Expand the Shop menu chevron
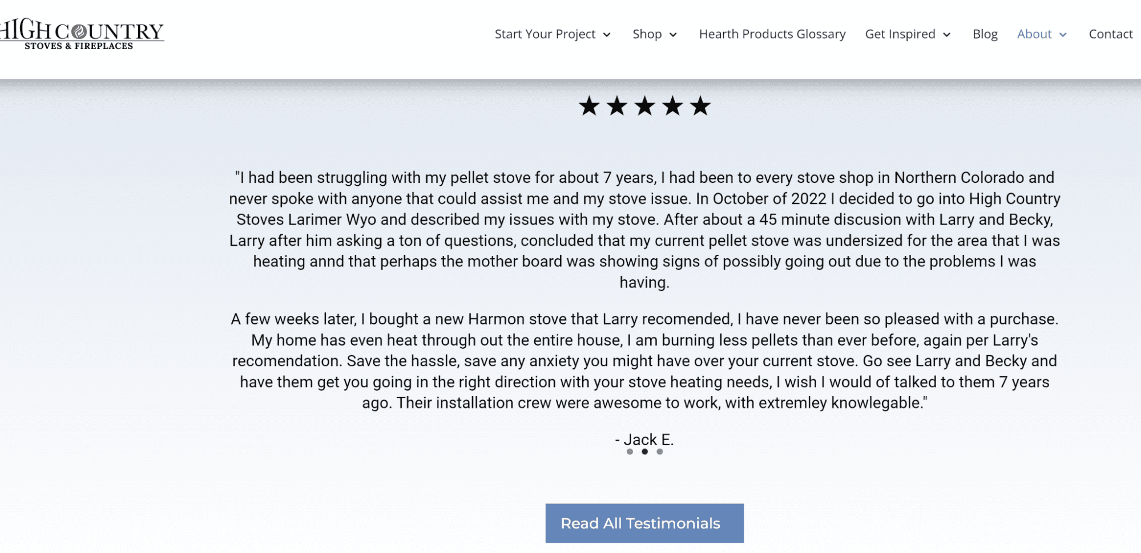This screenshot has height=553, width=1141. click(674, 35)
